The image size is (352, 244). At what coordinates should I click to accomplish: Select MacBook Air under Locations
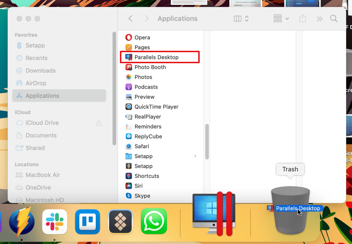coord(59,175)
